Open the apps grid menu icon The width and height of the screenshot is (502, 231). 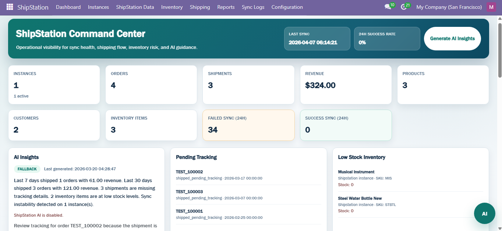click(x=10, y=7)
